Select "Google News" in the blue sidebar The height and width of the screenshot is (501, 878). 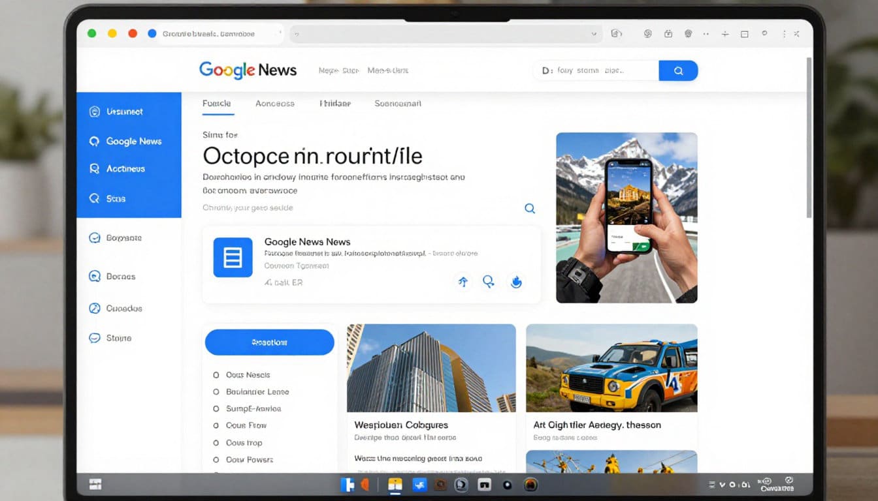[133, 141]
